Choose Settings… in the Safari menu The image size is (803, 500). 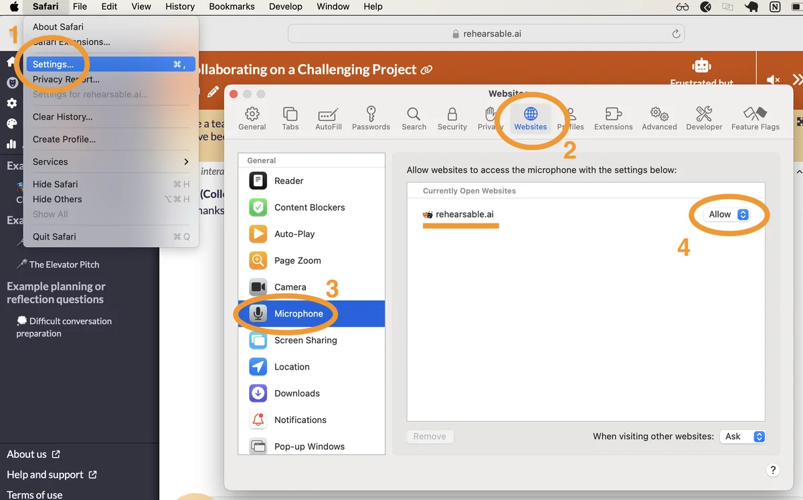pyautogui.click(x=110, y=64)
